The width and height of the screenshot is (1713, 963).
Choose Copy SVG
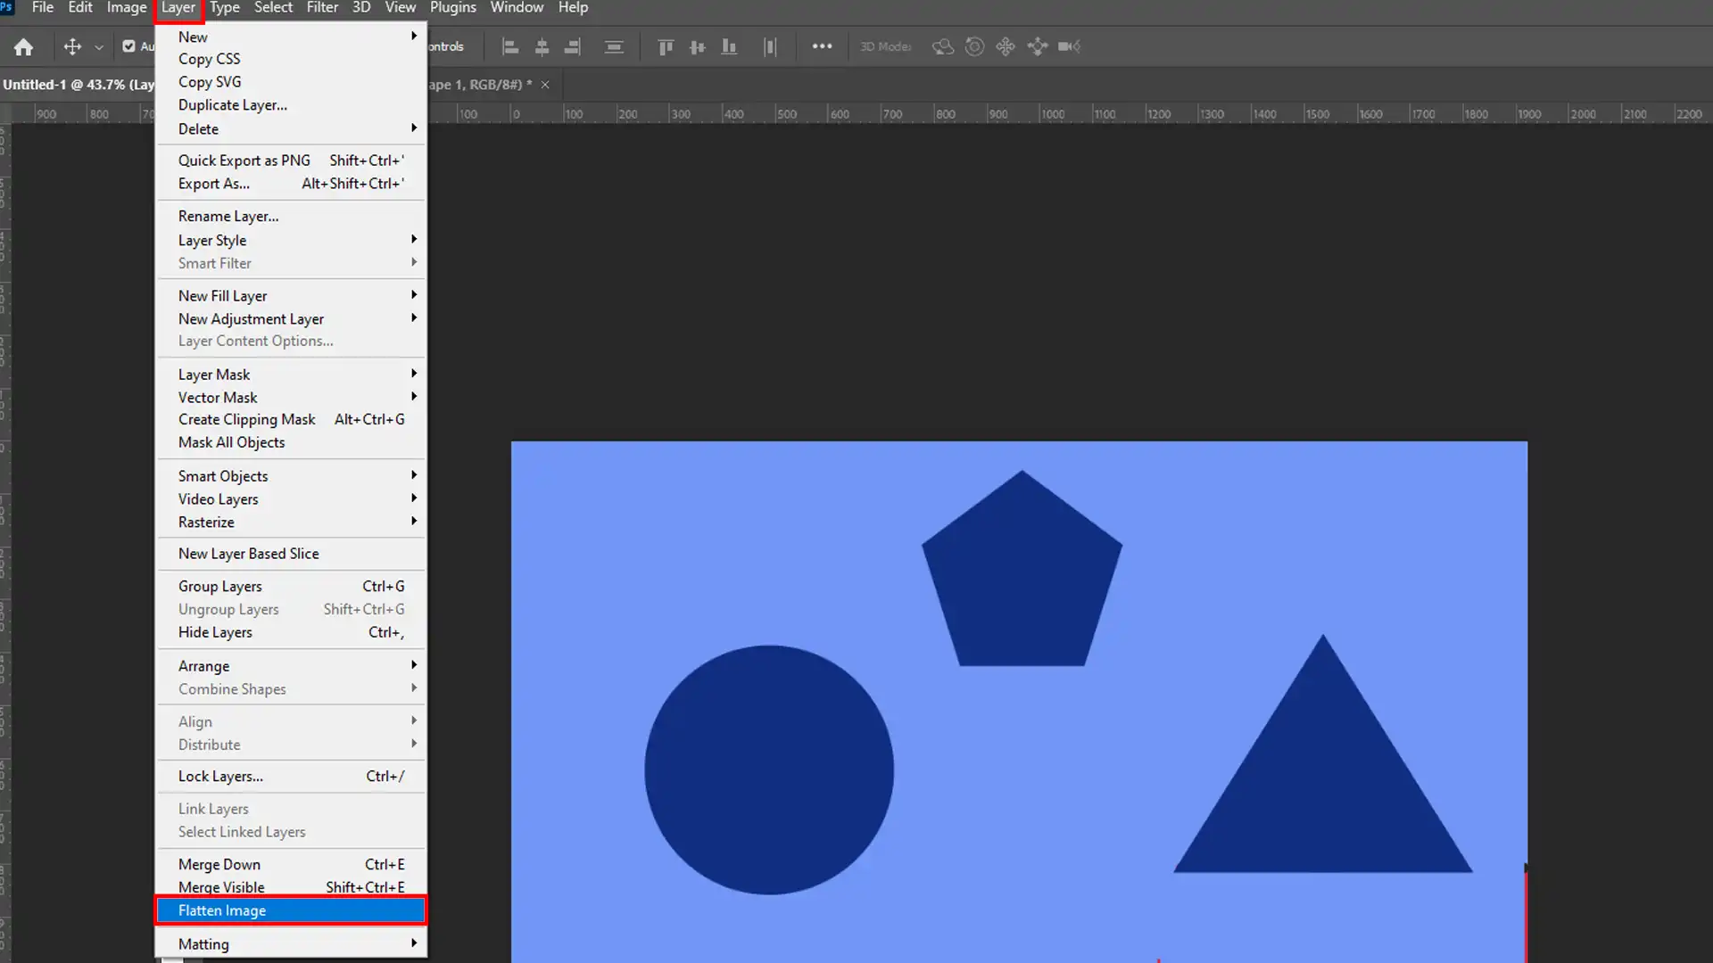tap(291, 82)
